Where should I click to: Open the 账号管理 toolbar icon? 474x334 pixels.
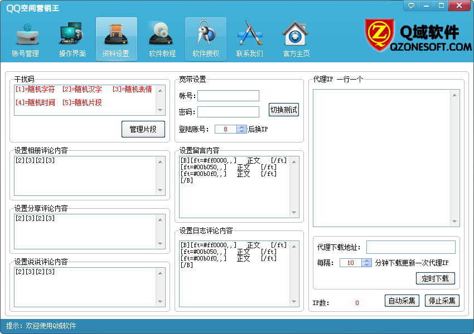tap(26, 39)
